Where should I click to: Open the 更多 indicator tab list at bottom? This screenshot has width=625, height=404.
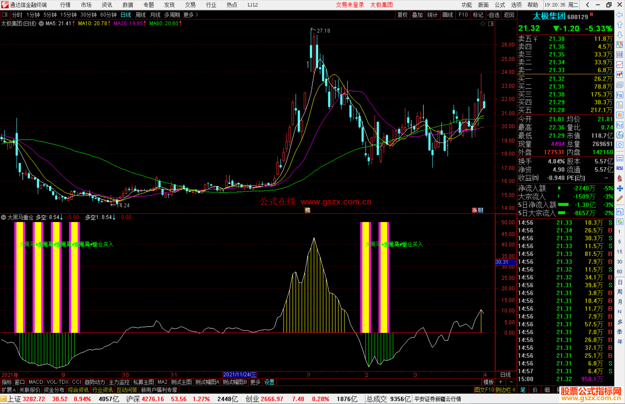pyautogui.click(x=255, y=382)
